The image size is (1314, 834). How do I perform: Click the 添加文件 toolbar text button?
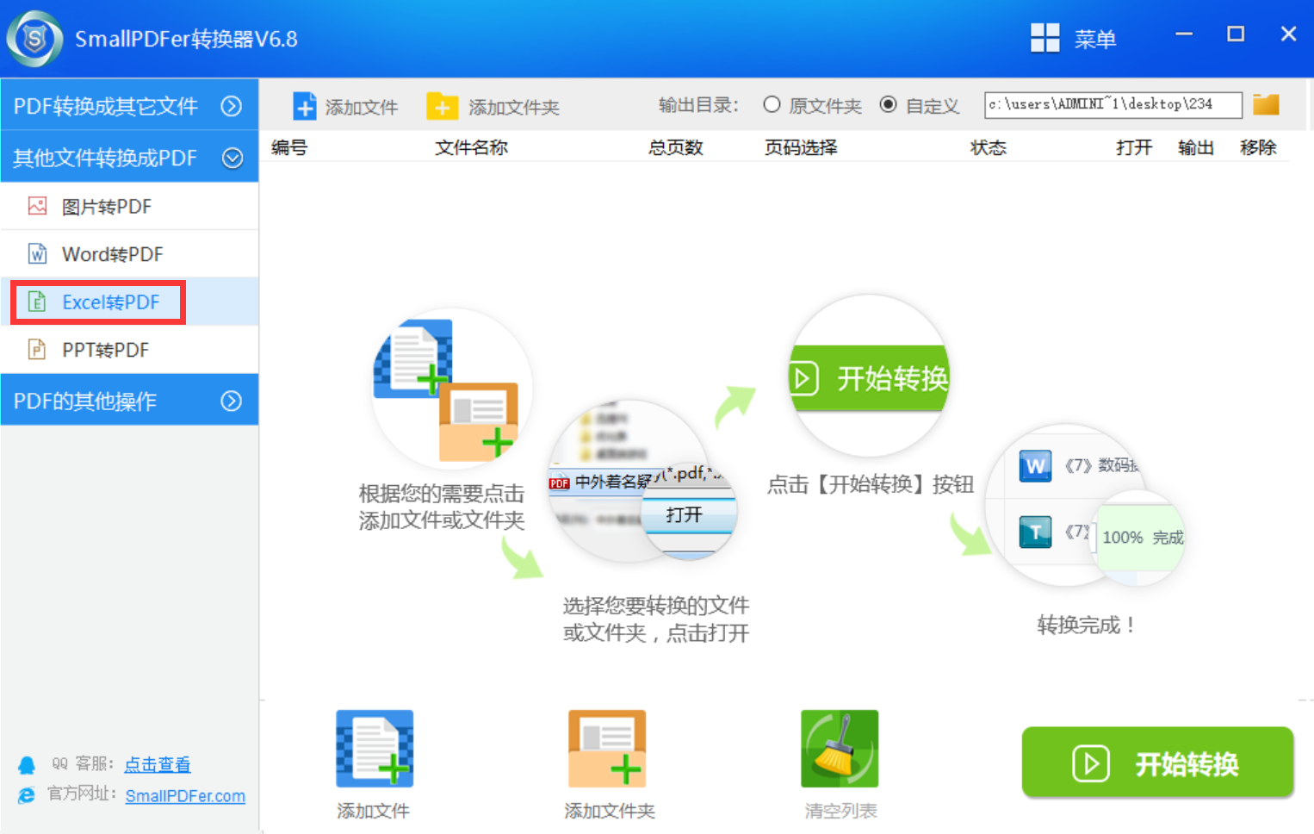click(x=362, y=107)
